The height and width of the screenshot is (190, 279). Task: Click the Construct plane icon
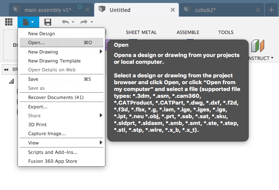pos(258,46)
